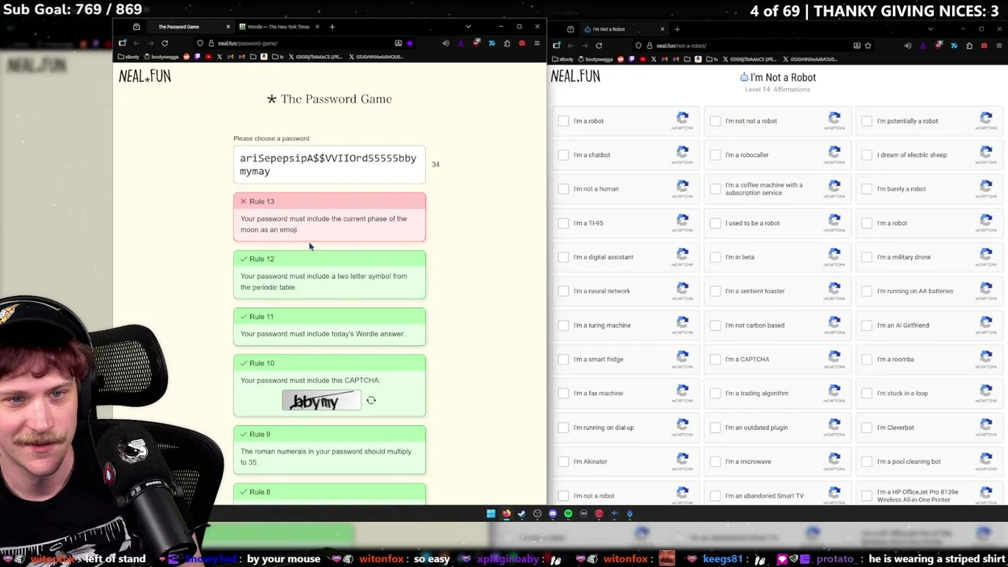Open Discord from the taskbar

point(553,513)
